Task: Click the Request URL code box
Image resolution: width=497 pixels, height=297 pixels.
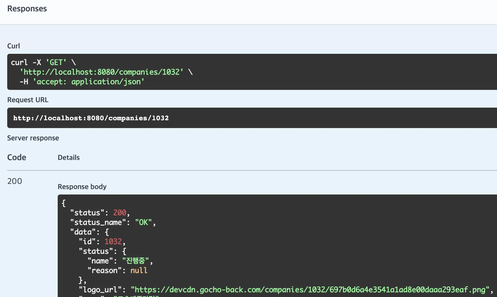Action: [91, 118]
